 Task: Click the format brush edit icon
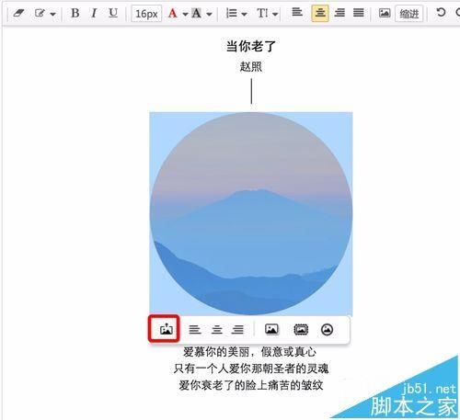pos(40,13)
